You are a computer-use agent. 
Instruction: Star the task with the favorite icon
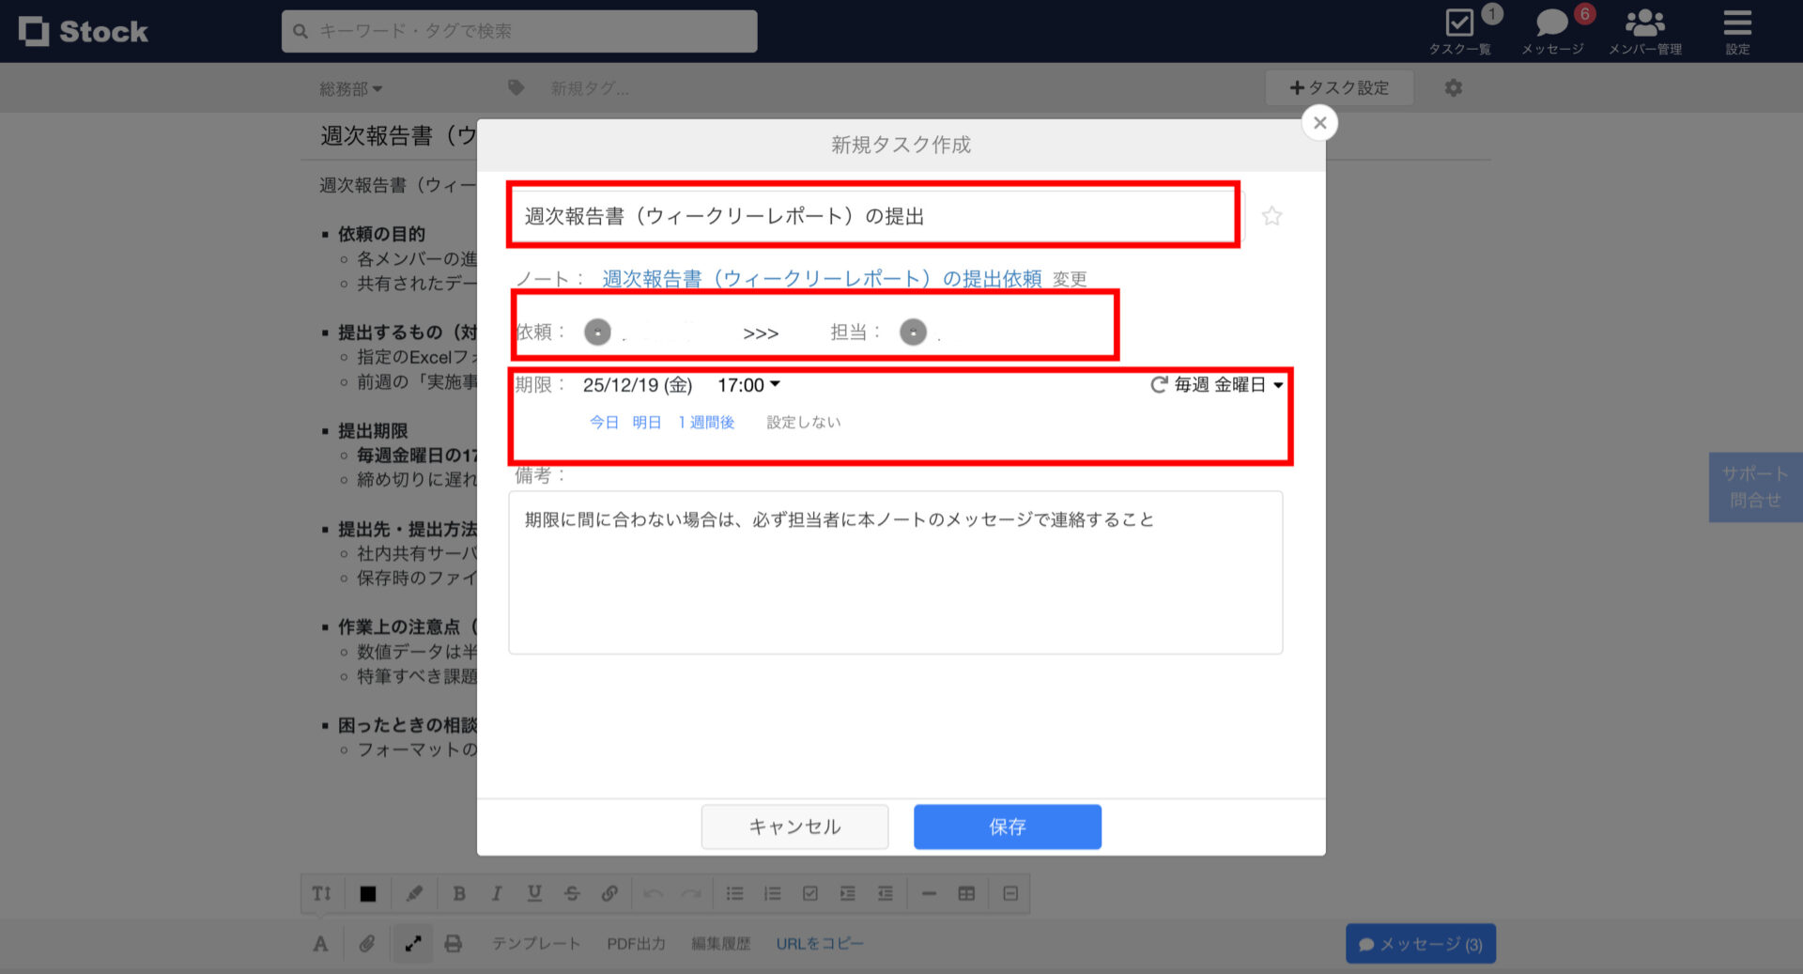click(1272, 215)
